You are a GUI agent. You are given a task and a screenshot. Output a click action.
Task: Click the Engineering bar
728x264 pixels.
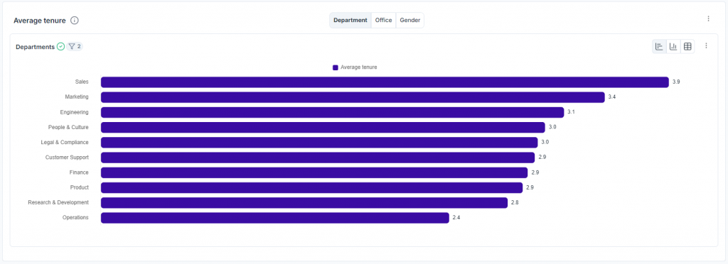coord(332,112)
